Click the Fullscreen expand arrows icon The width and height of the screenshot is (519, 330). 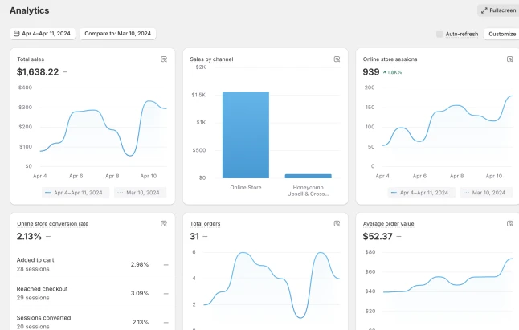point(484,10)
